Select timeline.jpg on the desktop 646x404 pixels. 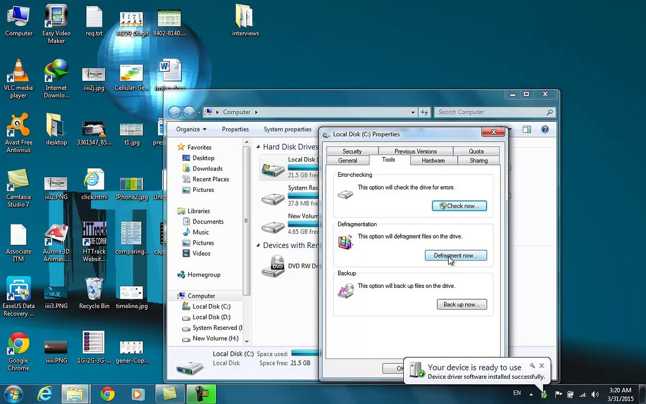[132, 297]
